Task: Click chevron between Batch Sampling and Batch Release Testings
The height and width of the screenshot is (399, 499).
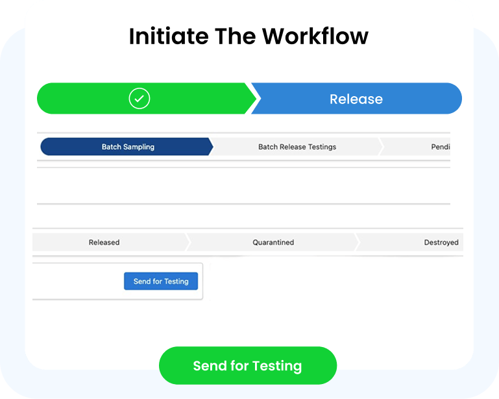Action: point(211,147)
